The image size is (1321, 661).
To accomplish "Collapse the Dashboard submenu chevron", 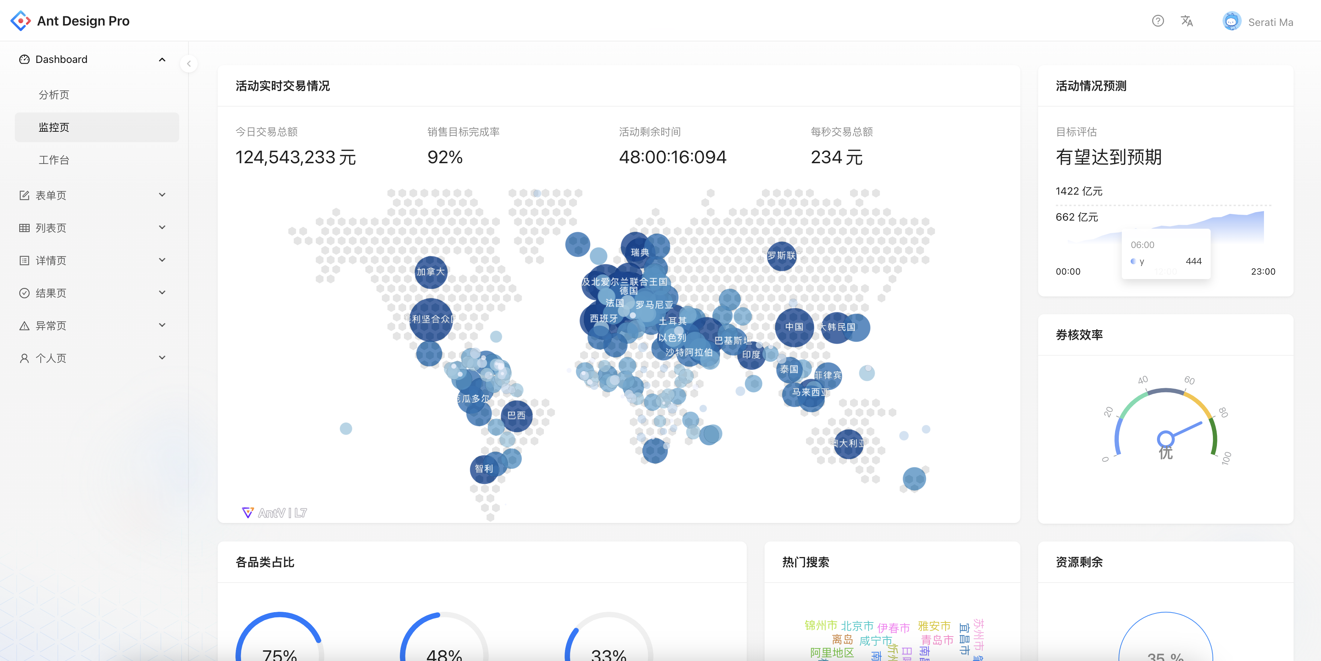I will tap(162, 60).
